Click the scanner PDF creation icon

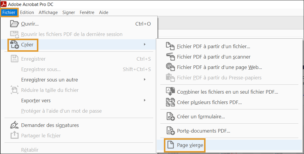click(x=170, y=57)
